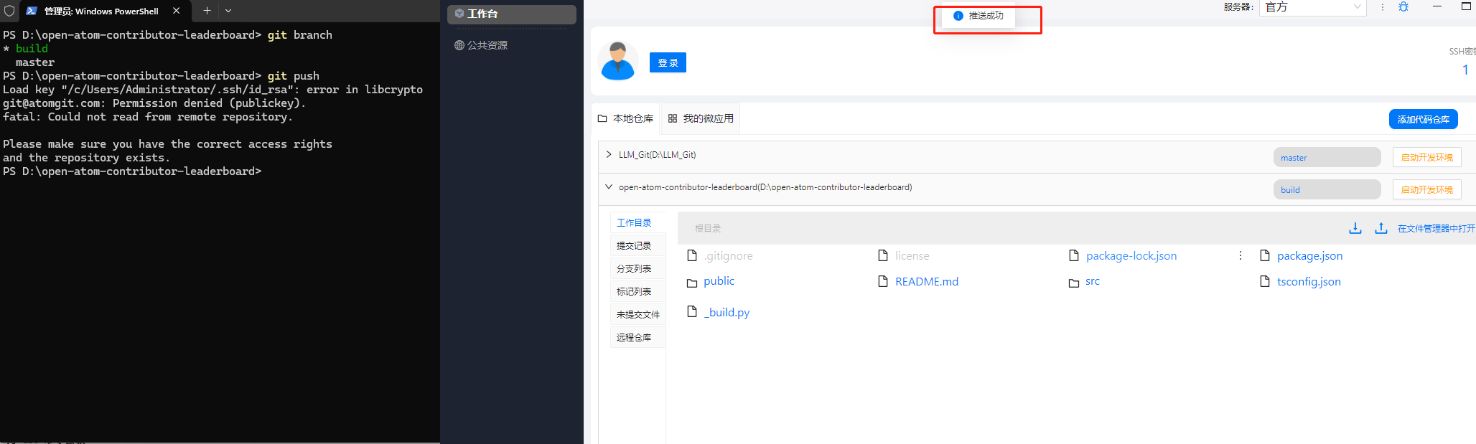Click the .gitignore file icon

(x=692, y=255)
